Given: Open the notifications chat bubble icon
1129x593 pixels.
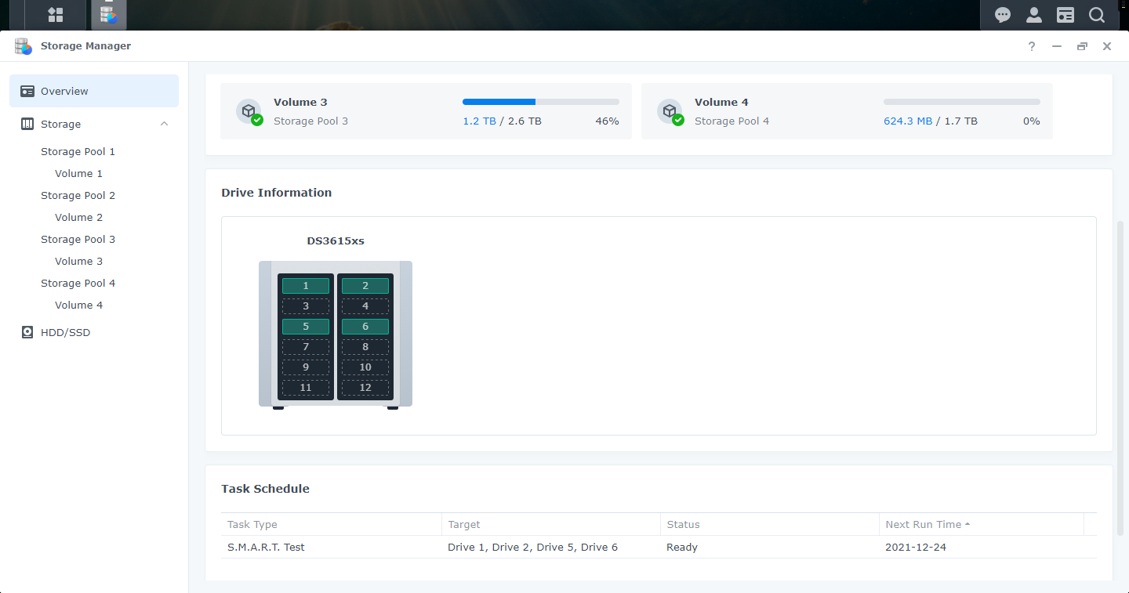Looking at the screenshot, I should 1002,15.
